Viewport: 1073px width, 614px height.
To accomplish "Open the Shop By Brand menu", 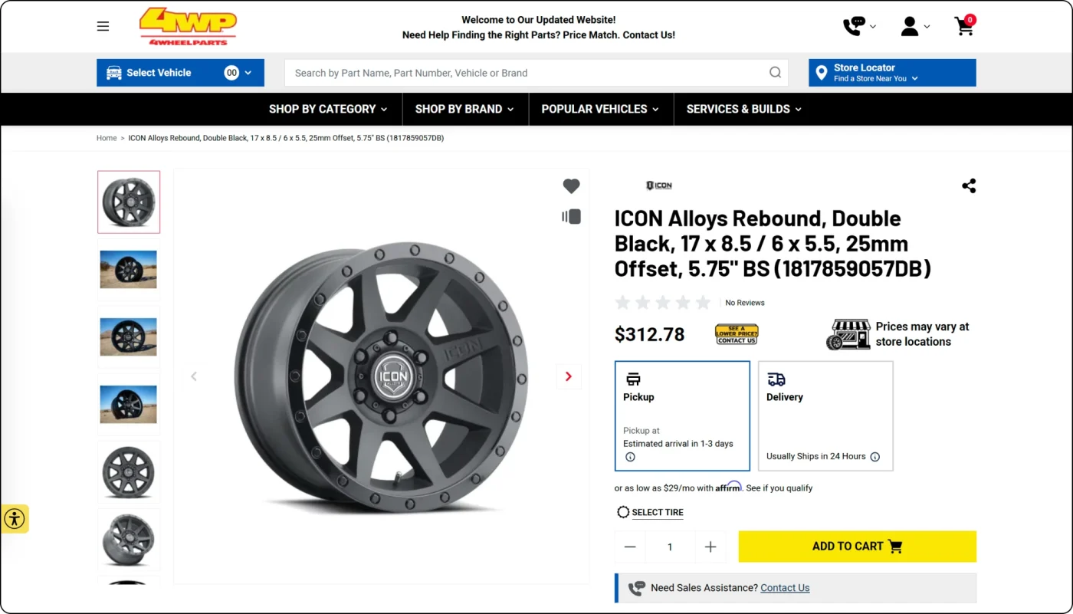I will click(464, 109).
